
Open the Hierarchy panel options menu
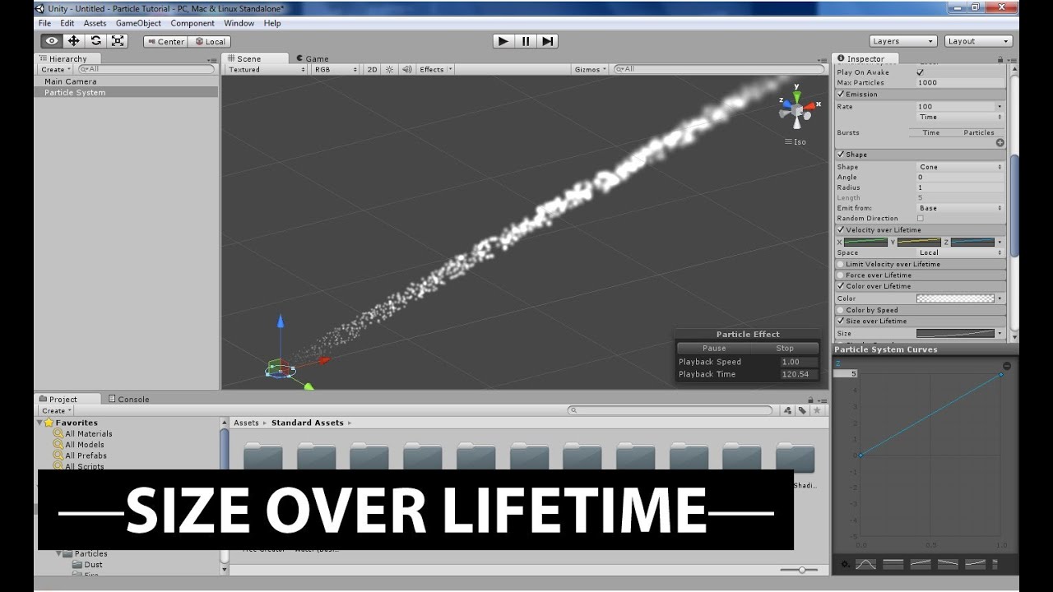(213, 59)
